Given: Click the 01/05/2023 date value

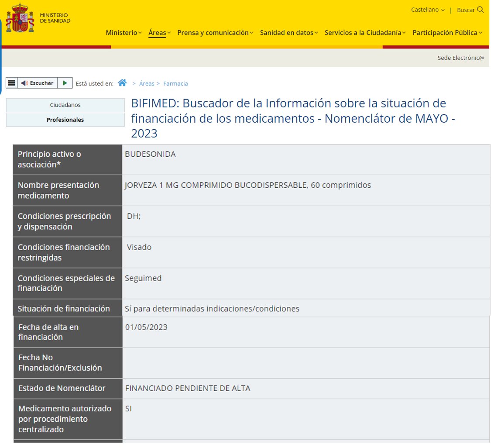Looking at the screenshot, I should click(x=146, y=327).
